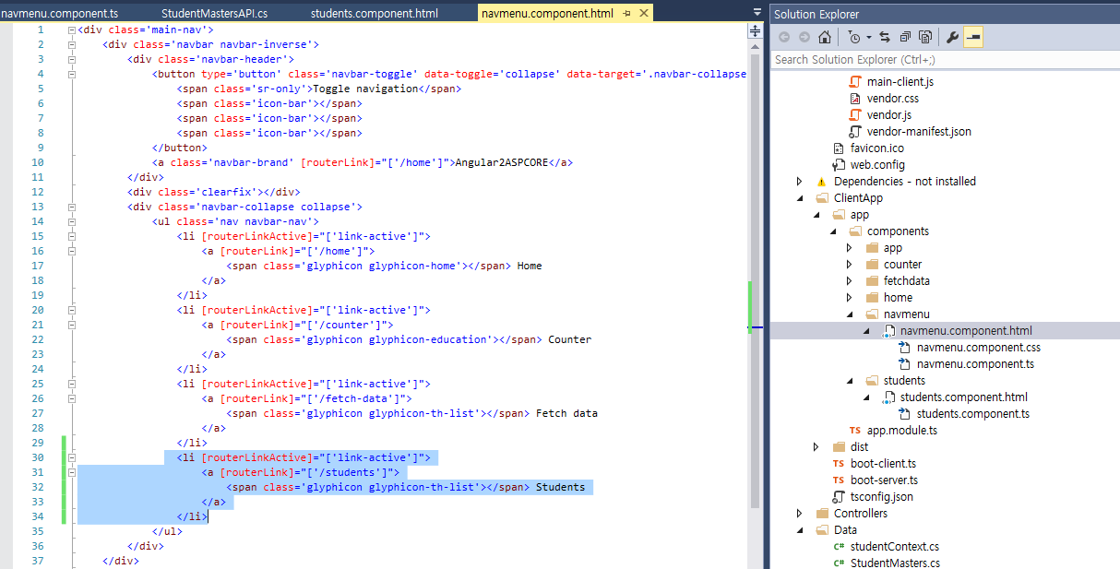Switch to StudentMastersAPI.cs tab

coord(214,14)
